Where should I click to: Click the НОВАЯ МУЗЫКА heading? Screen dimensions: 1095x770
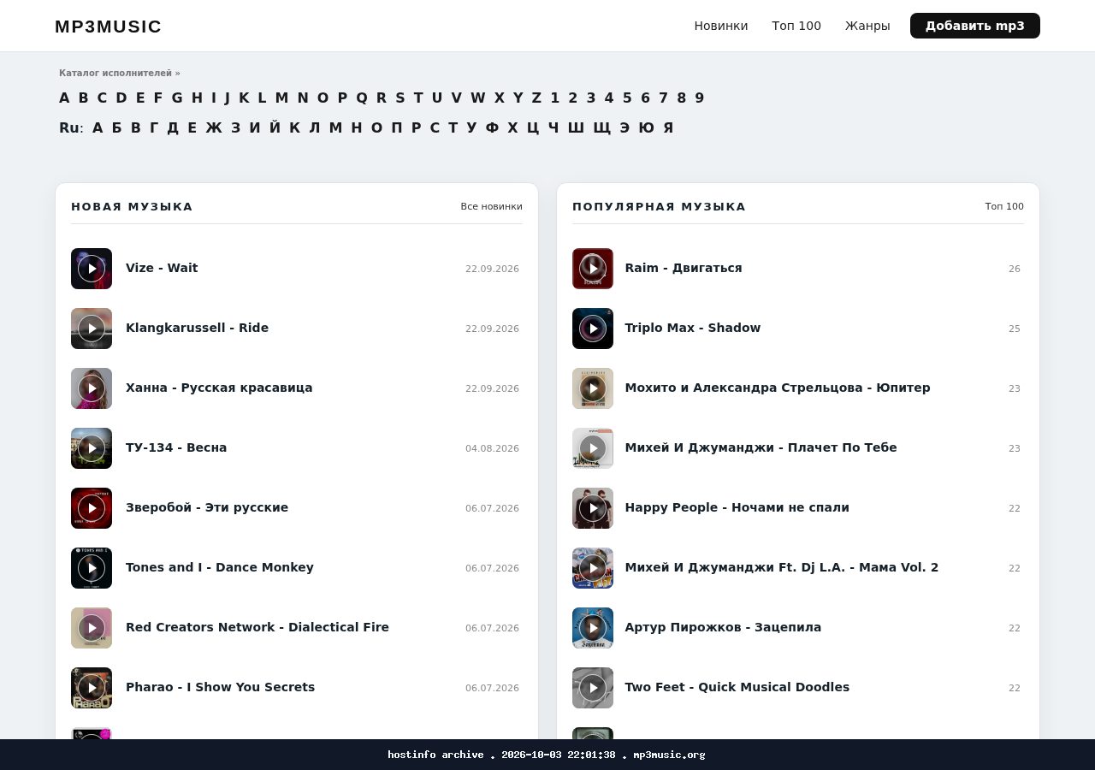point(132,206)
